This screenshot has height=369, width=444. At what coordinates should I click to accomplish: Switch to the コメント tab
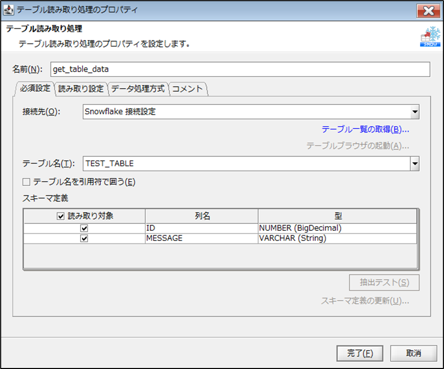(x=187, y=89)
